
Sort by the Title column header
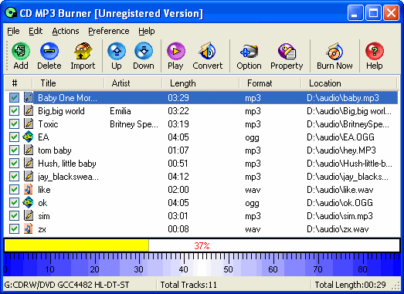pos(68,83)
